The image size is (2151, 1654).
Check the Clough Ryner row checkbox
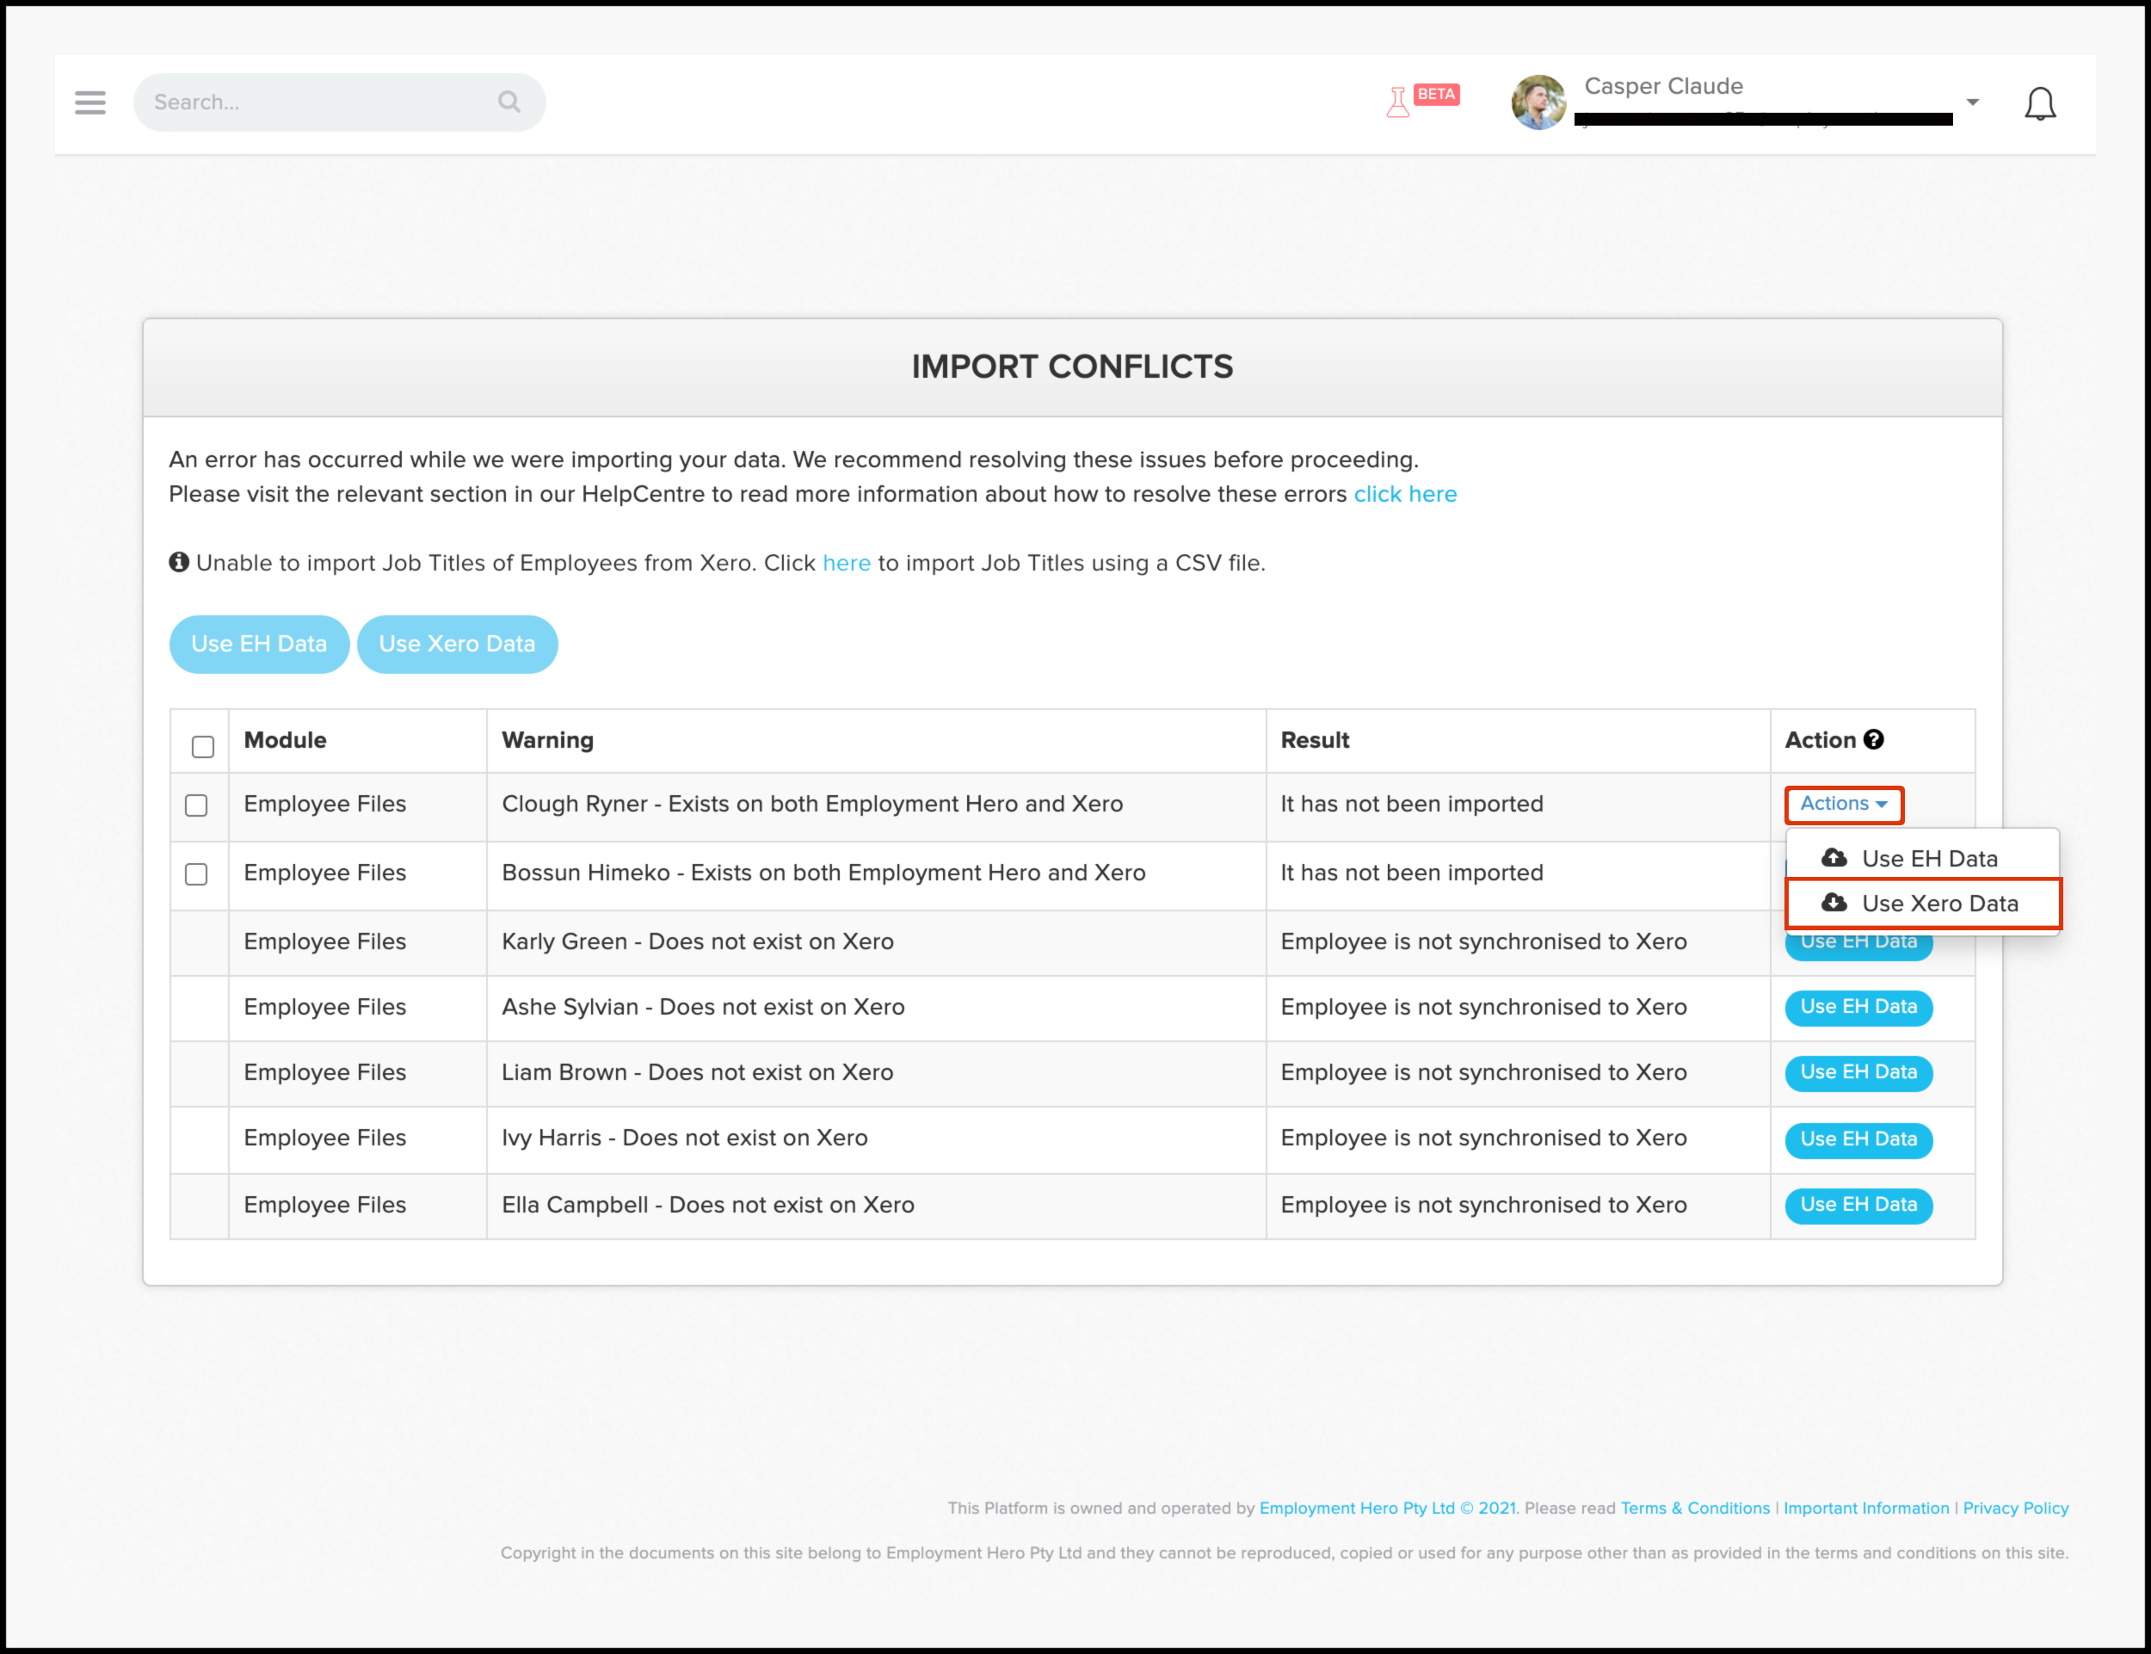tap(197, 805)
